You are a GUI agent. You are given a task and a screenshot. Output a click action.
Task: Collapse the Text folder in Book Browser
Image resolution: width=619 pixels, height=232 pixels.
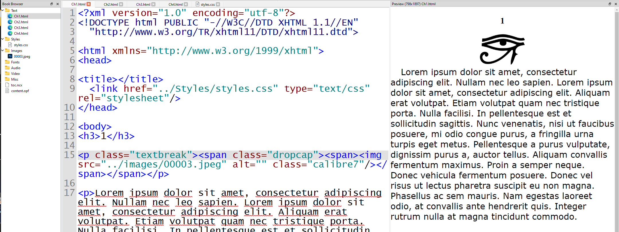pyautogui.click(x=3, y=10)
